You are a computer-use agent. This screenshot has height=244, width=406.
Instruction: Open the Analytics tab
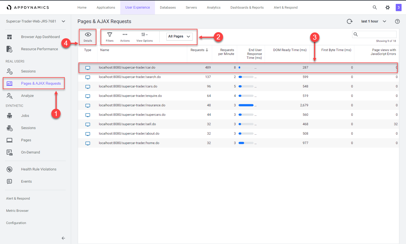[214, 7]
